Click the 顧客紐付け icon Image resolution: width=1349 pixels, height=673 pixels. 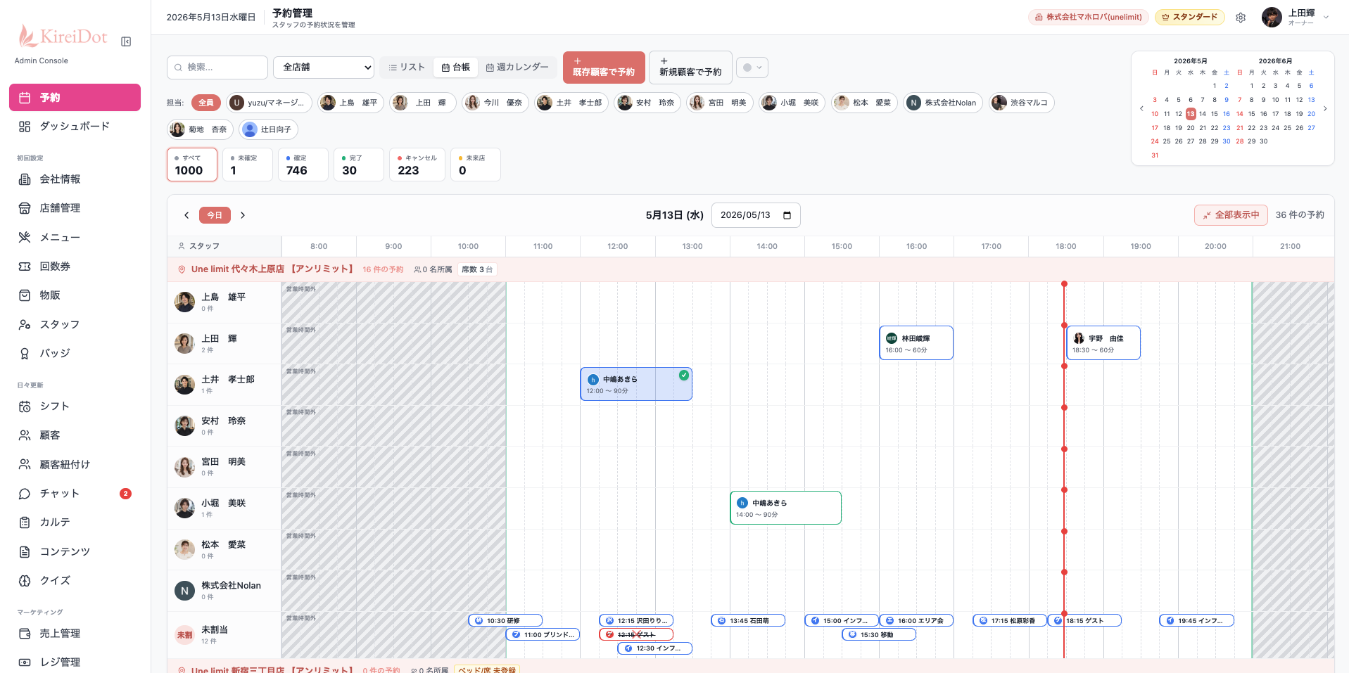tap(25, 465)
